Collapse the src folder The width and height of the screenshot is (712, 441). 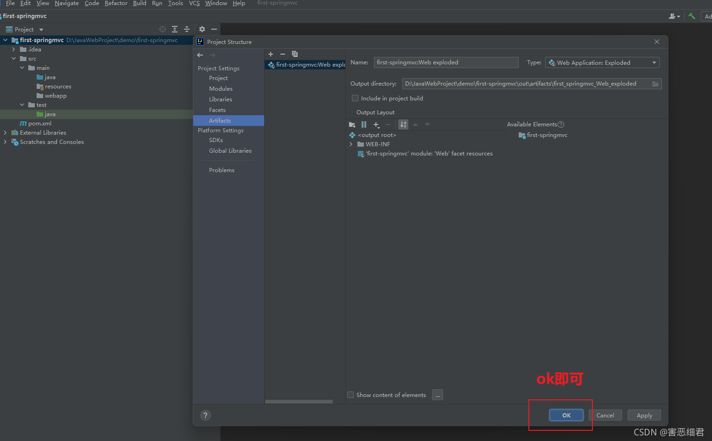point(13,59)
